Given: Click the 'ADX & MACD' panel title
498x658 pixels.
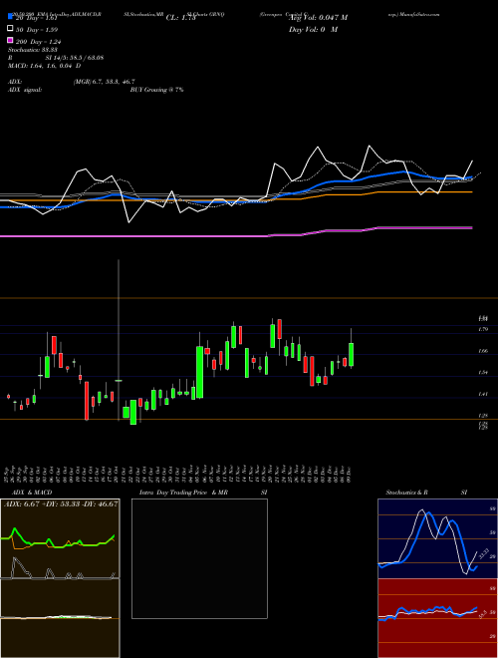Looking at the screenshot, I should pos(32,493).
